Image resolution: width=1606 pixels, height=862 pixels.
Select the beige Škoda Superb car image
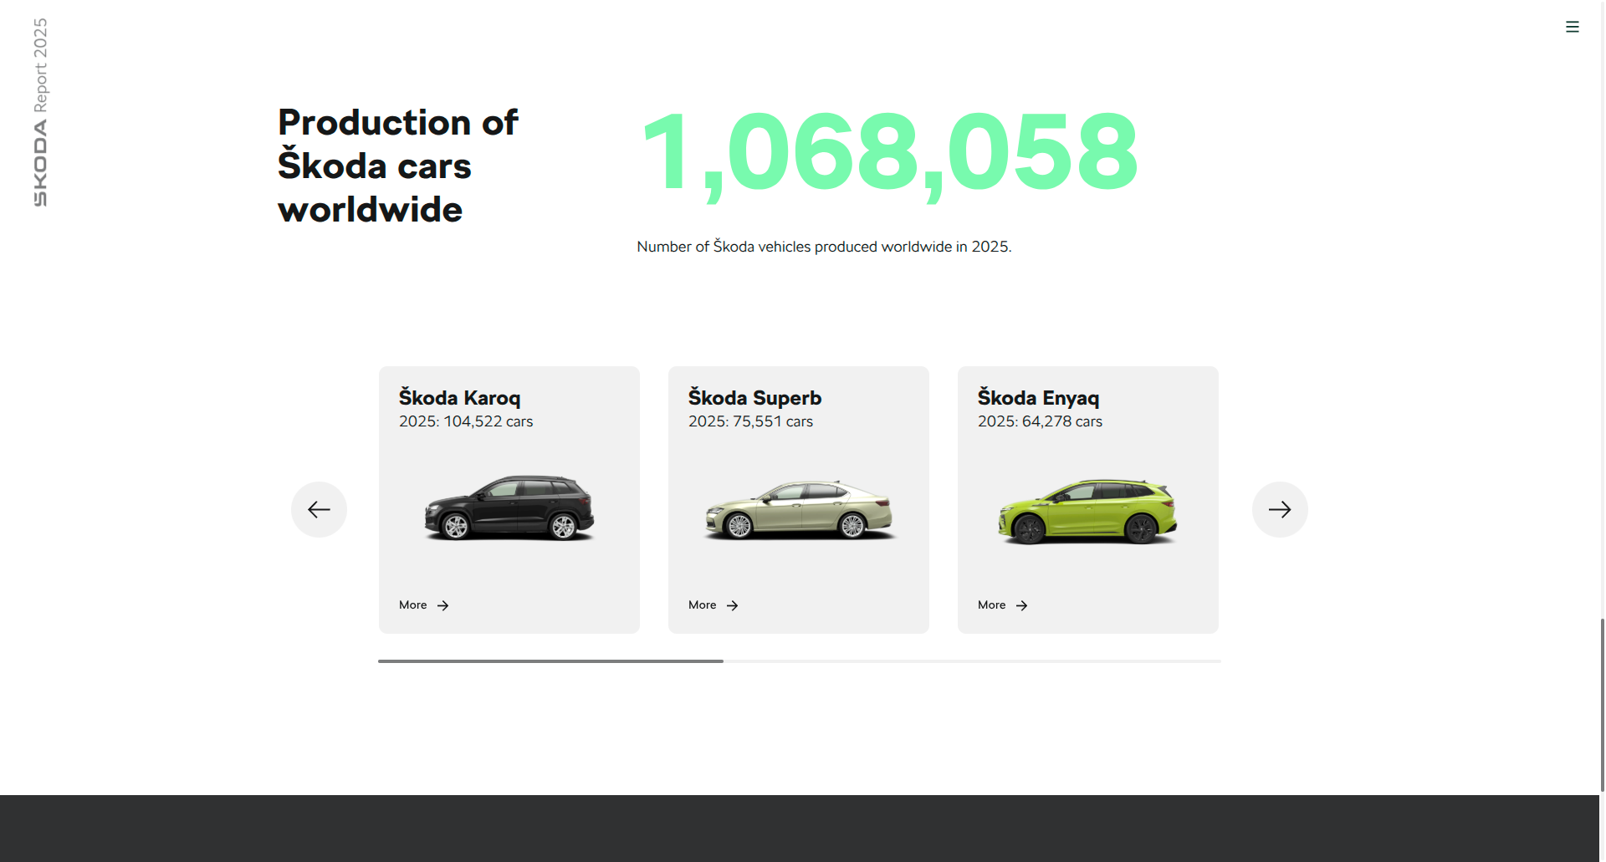click(799, 510)
